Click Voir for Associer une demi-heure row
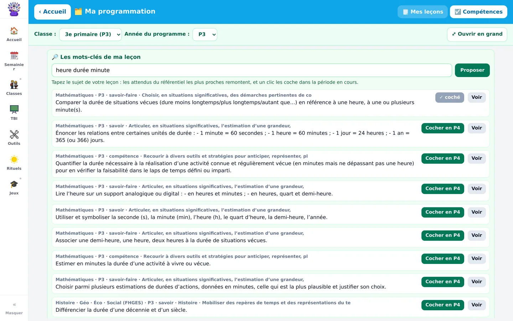 point(477,235)
